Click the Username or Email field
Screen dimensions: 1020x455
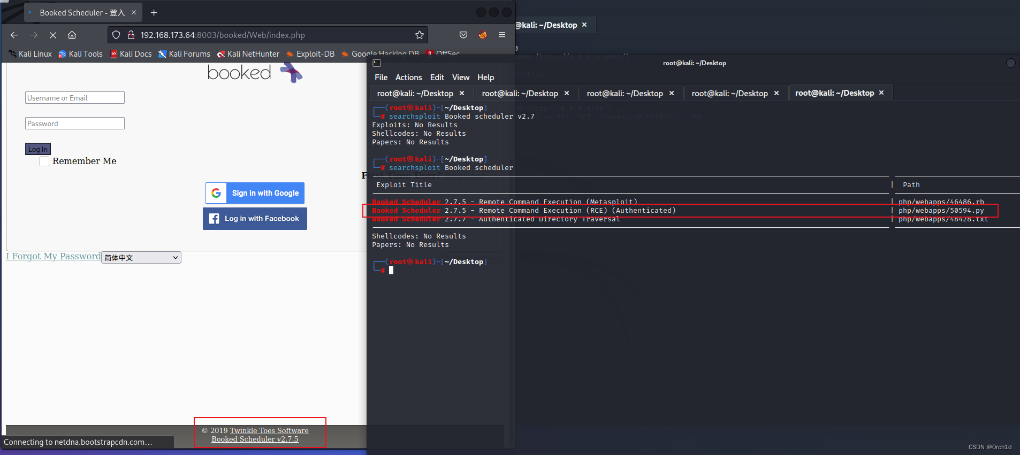pyautogui.click(x=75, y=98)
